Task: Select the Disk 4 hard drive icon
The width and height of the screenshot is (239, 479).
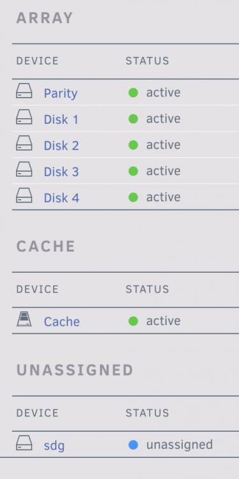Action: click(x=24, y=195)
